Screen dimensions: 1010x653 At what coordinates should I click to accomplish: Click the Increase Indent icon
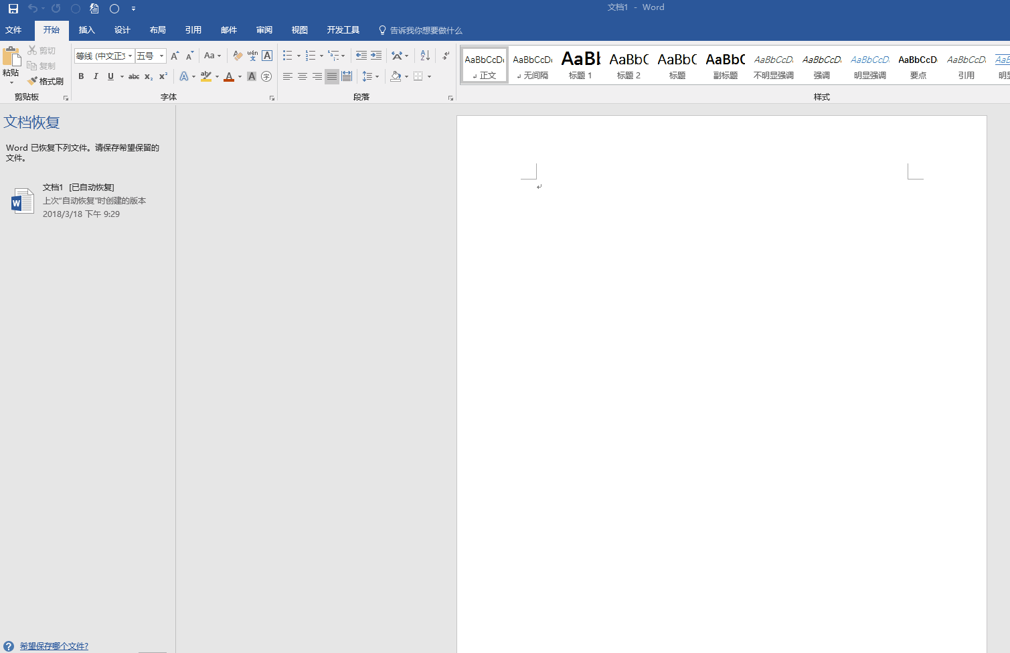376,56
